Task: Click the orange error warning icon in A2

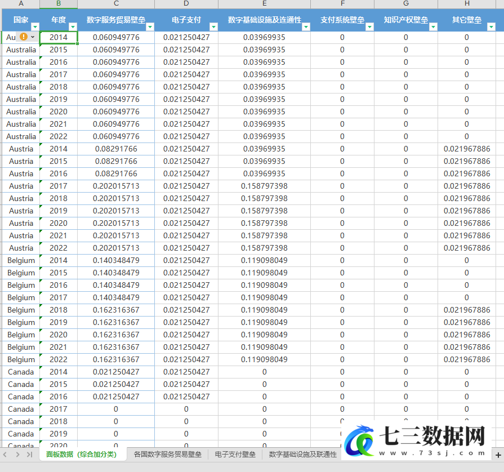Action: 24,37
